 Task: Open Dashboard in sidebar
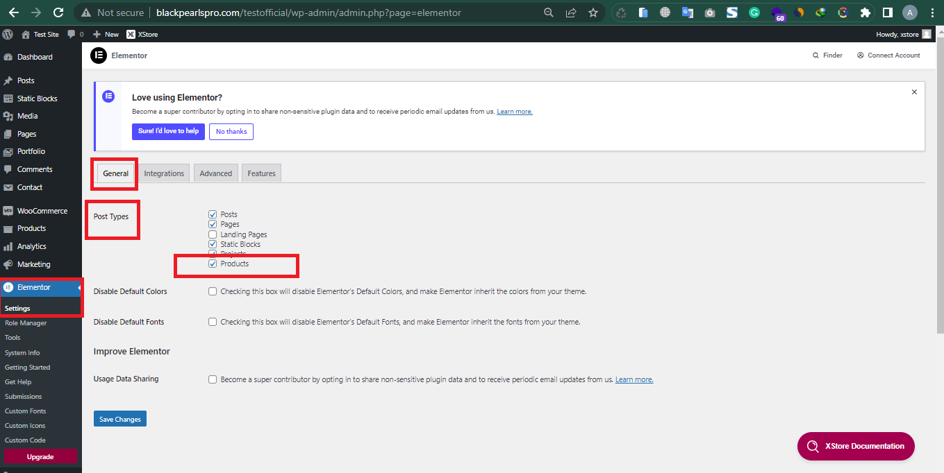35,57
